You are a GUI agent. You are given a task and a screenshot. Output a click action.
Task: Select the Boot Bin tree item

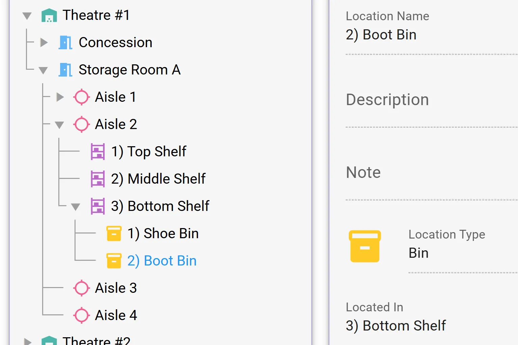pos(162,260)
